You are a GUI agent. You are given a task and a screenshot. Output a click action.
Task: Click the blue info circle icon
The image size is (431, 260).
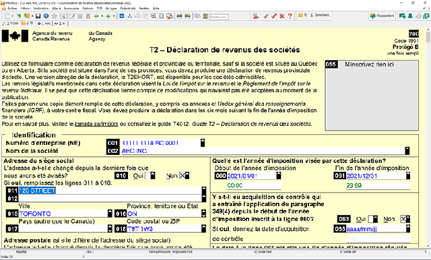point(46,16)
